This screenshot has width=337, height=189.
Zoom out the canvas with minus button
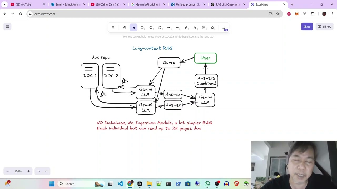pyautogui.click(x=7, y=171)
